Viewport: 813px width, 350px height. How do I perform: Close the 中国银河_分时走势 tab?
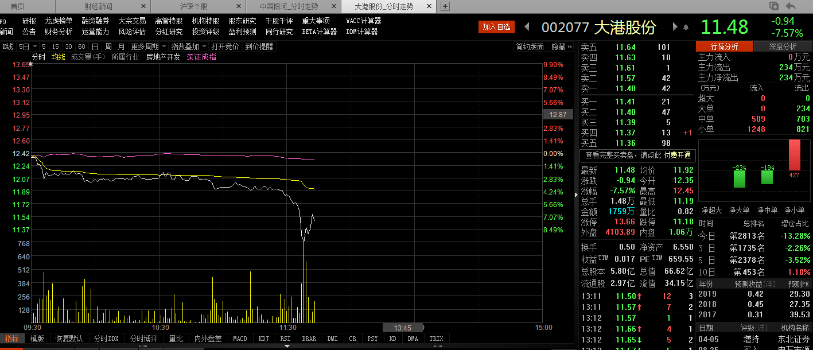(x=334, y=7)
